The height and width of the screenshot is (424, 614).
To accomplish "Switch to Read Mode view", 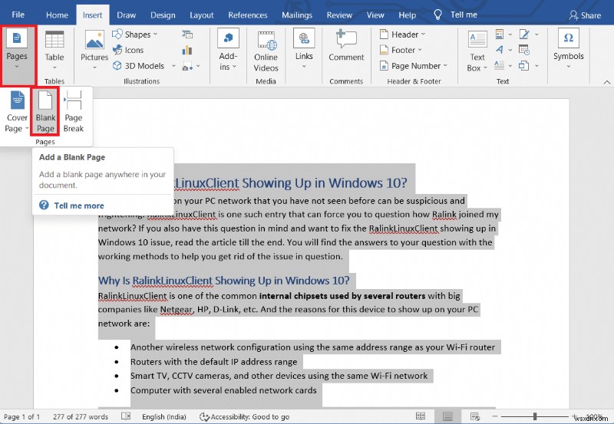I will point(421,416).
